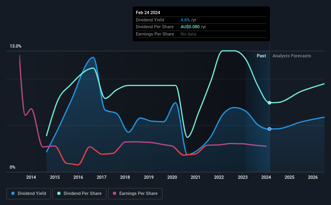Click the Feb 24 2024 tooltip date header
331x205 pixels.
[148, 13]
